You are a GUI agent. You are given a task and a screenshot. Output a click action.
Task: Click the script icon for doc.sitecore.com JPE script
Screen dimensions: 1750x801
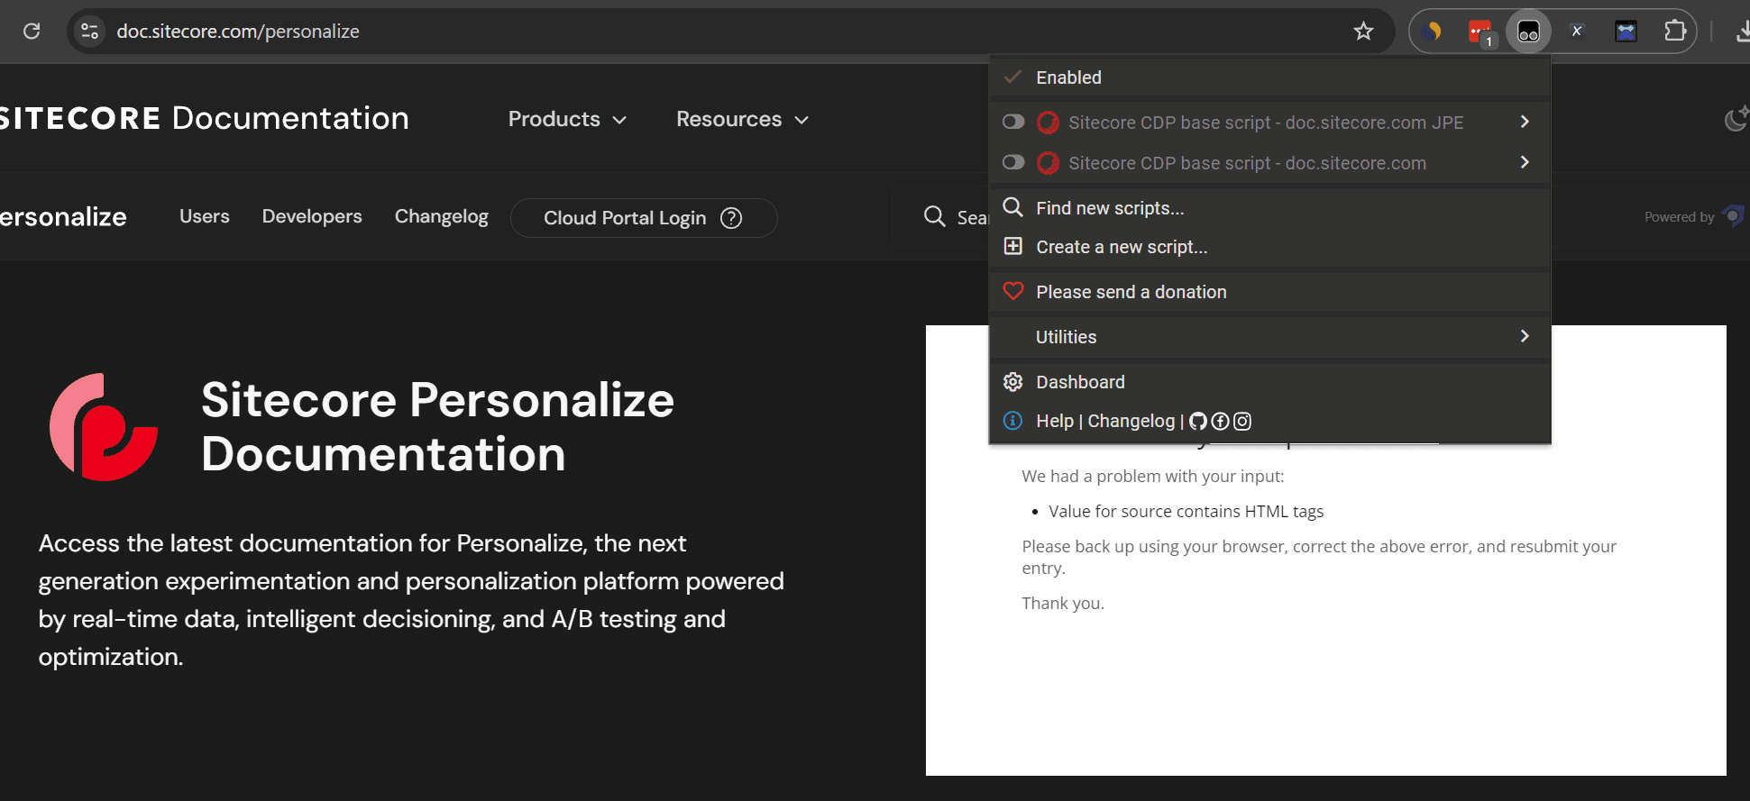click(x=1048, y=123)
